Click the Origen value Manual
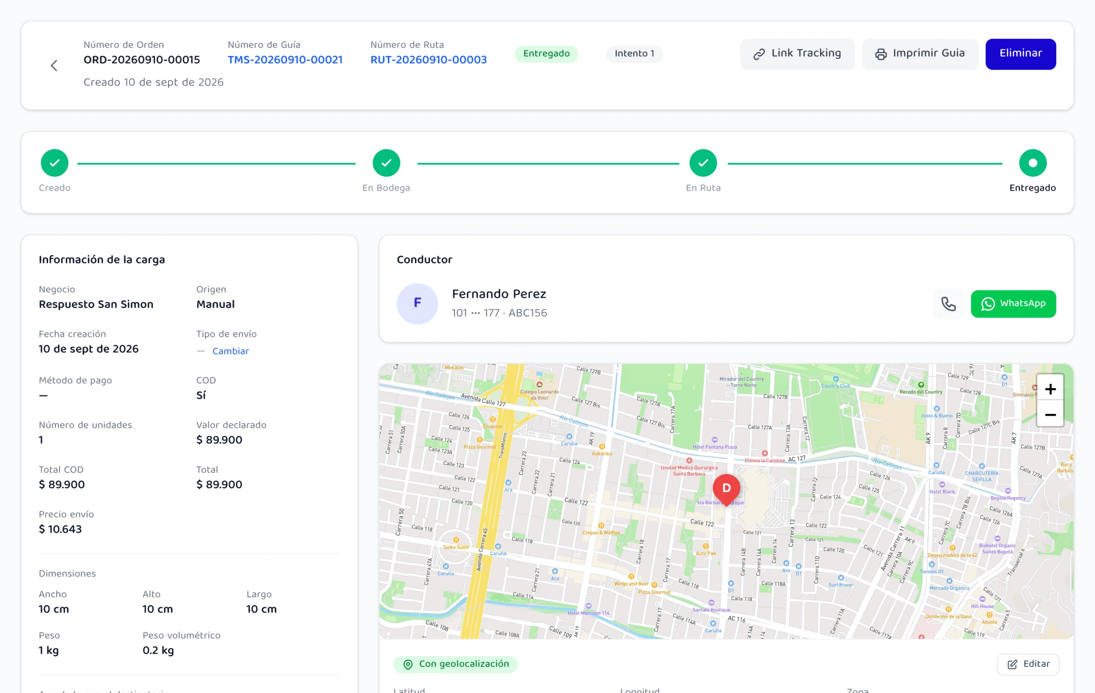1095x693 pixels. [x=216, y=304]
